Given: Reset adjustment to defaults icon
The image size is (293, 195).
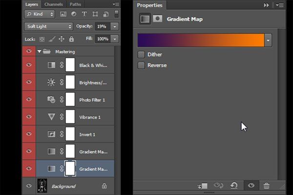Looking at the screenshot, I should point(234,185).
